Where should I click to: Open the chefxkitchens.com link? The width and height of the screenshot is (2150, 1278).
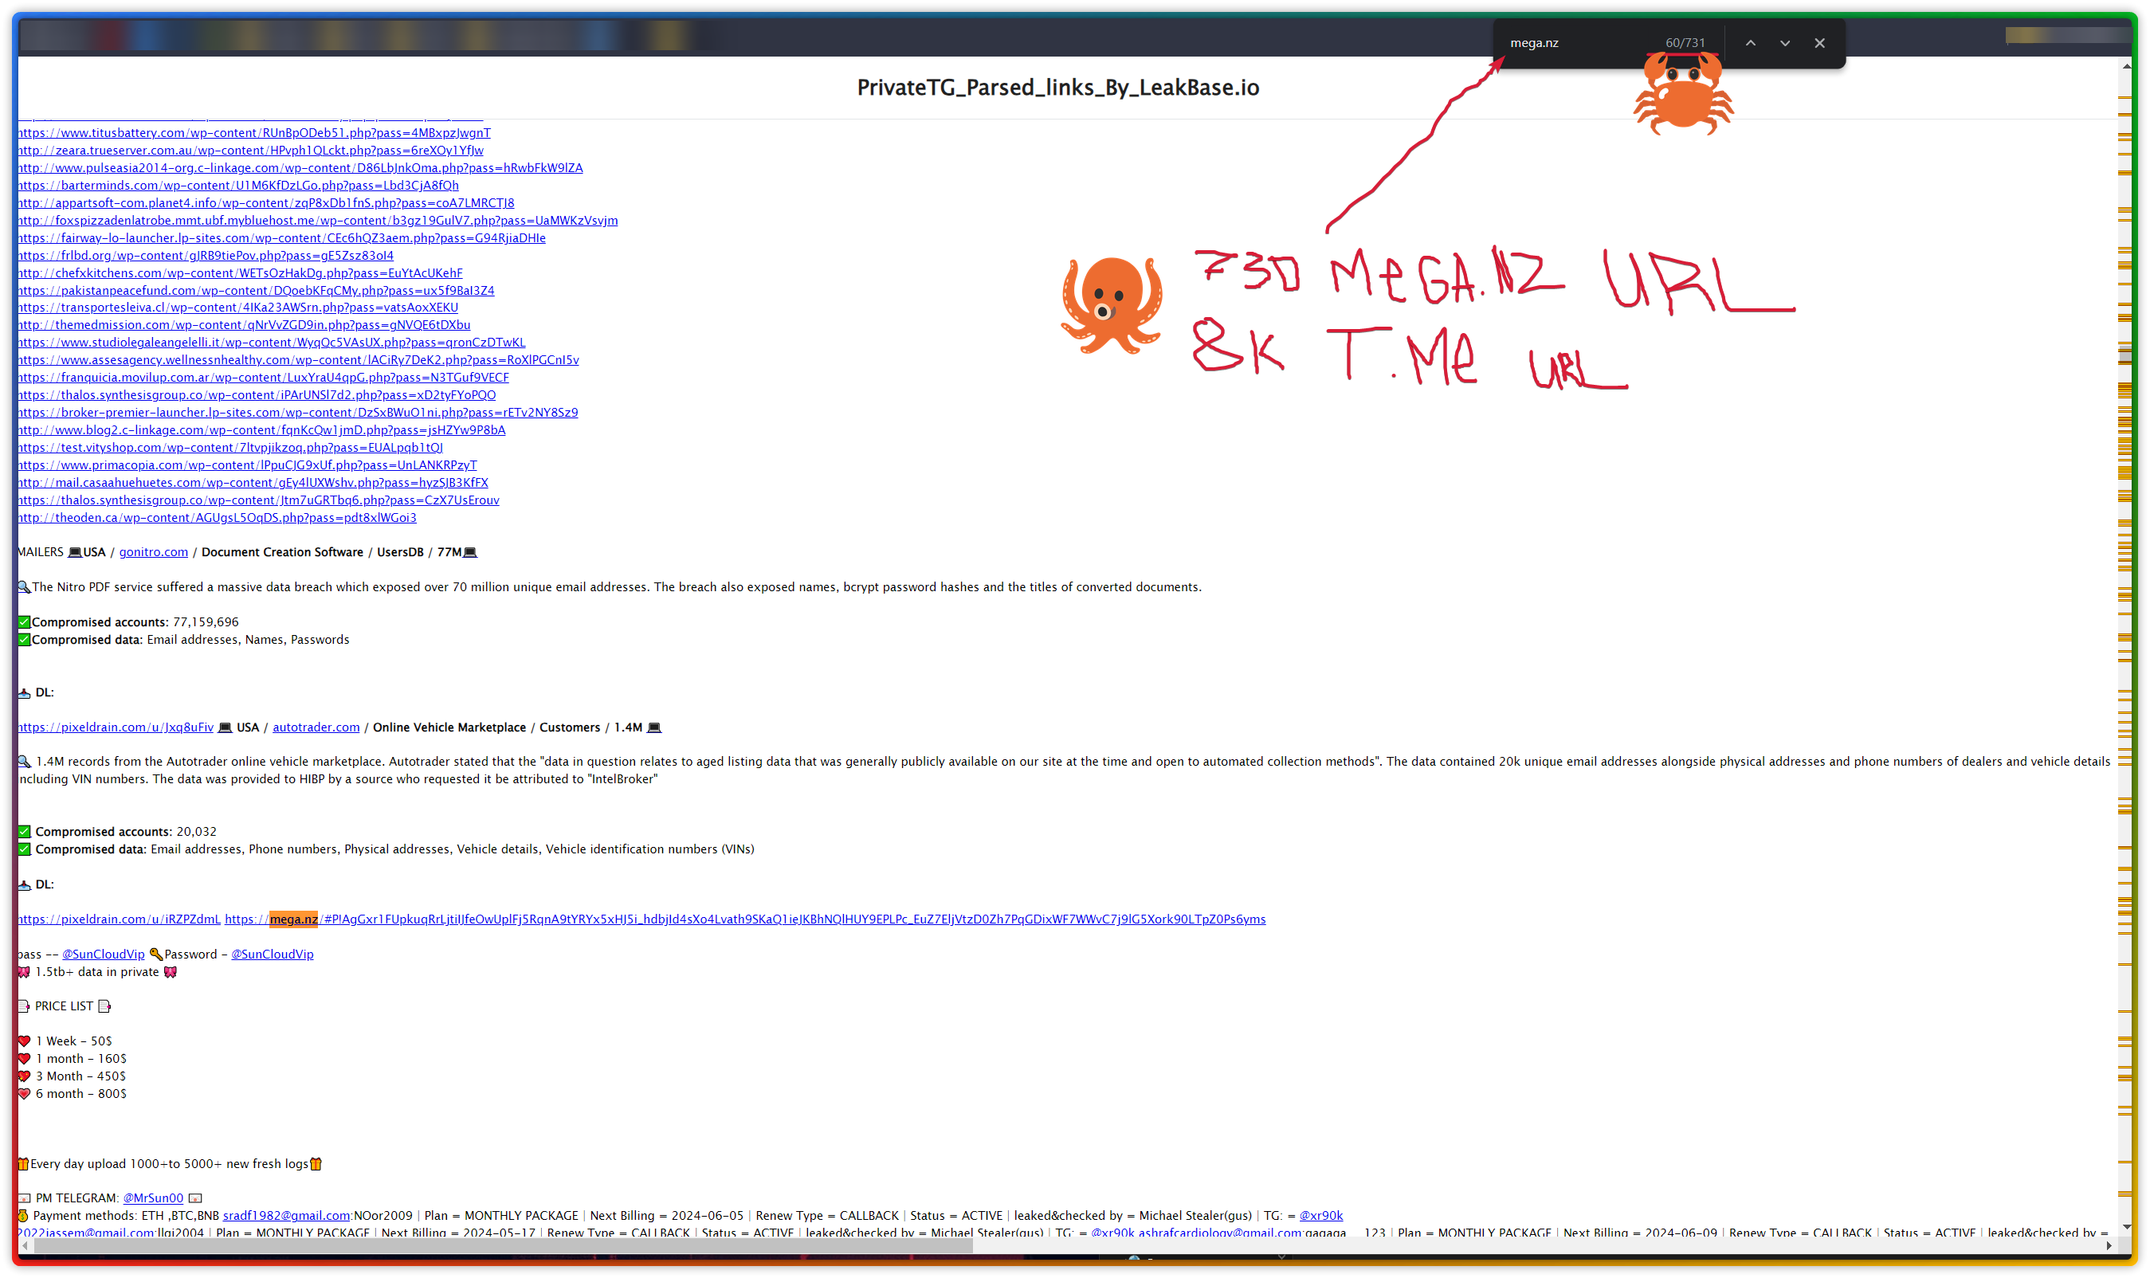pyautogui.click(x=241, y=273)
